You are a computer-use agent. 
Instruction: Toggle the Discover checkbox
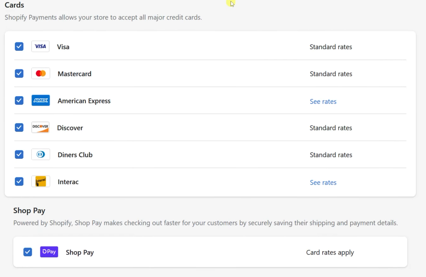[x=19, y=127]
